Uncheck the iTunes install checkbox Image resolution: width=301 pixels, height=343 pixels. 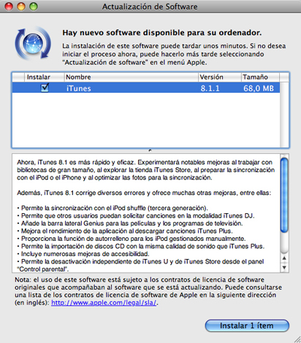[x=45, y=88]
